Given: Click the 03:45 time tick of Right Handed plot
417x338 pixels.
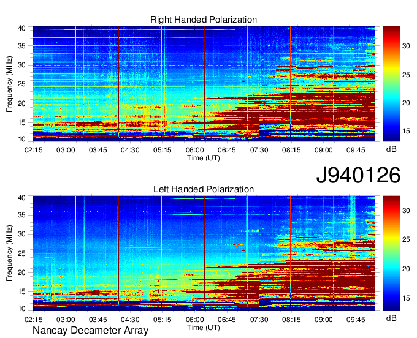Looking at the screenshot, I should point(98,150).
